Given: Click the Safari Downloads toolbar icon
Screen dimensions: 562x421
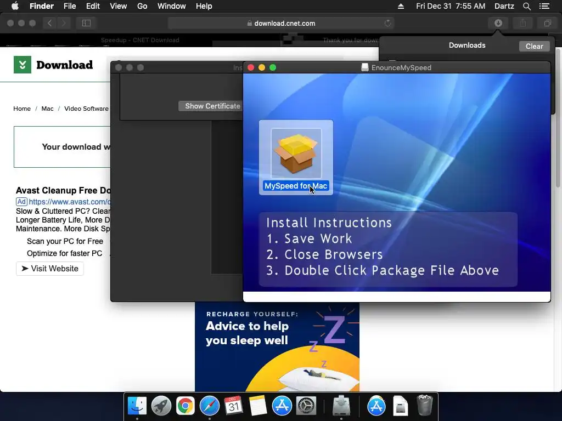Looking at the screenshot, I should [498, 23].
